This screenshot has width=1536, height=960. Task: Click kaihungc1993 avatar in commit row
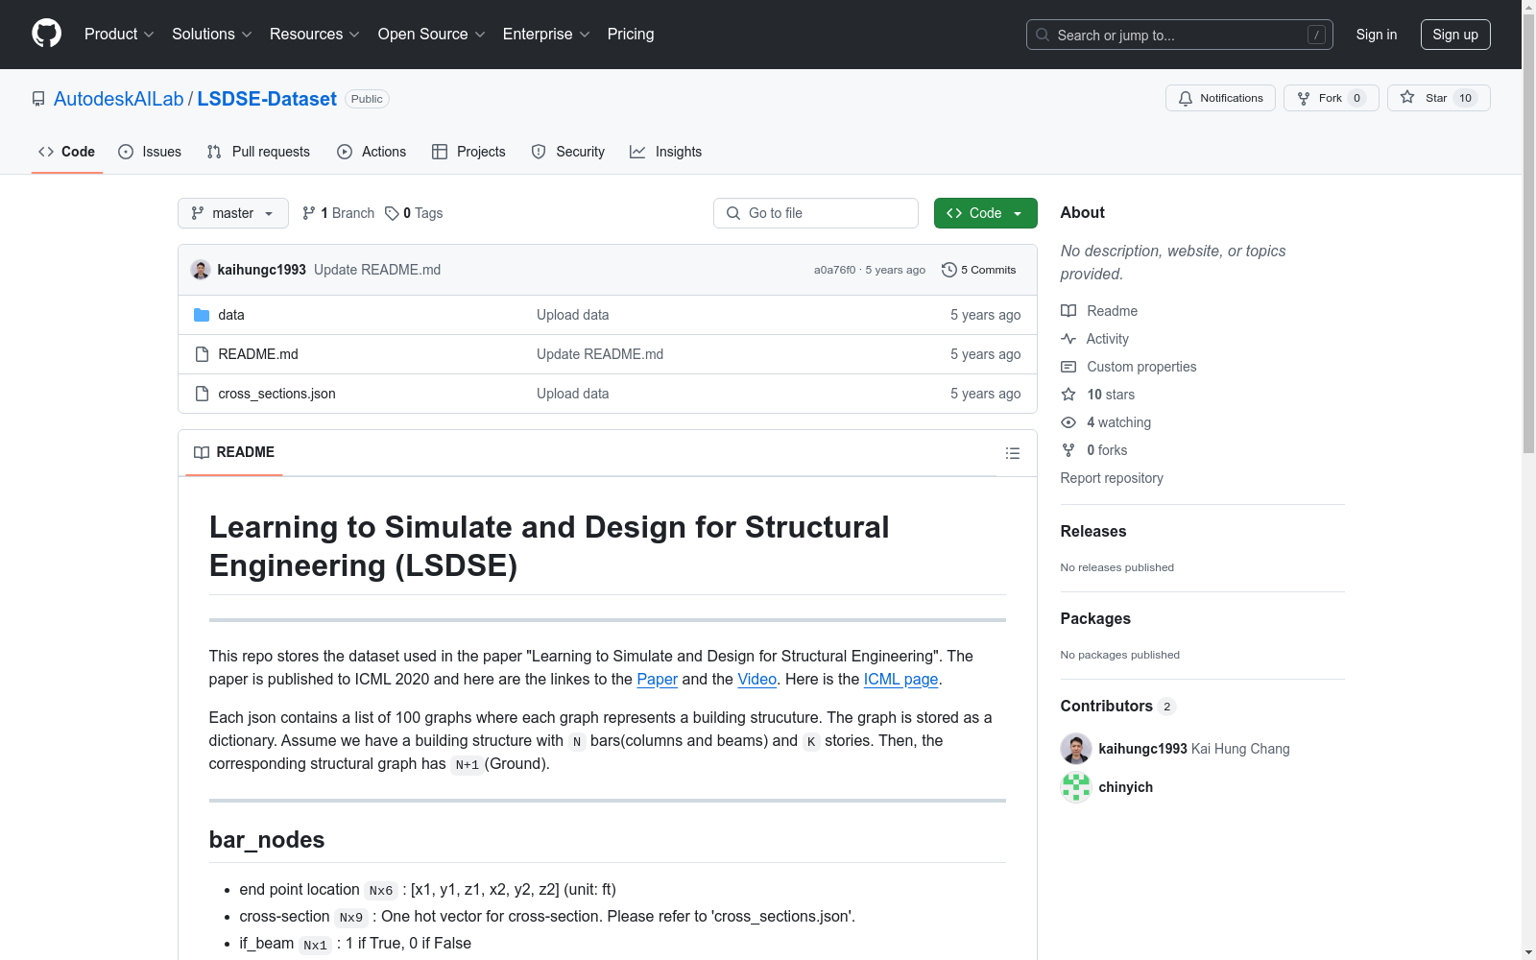pyautogui.click(x=201, y=270)
